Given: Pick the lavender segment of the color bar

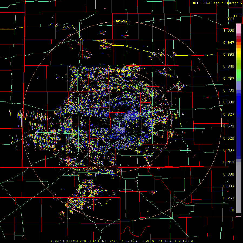Looking at the screenshot, I should pyautogui.click(x=238, y=86).
